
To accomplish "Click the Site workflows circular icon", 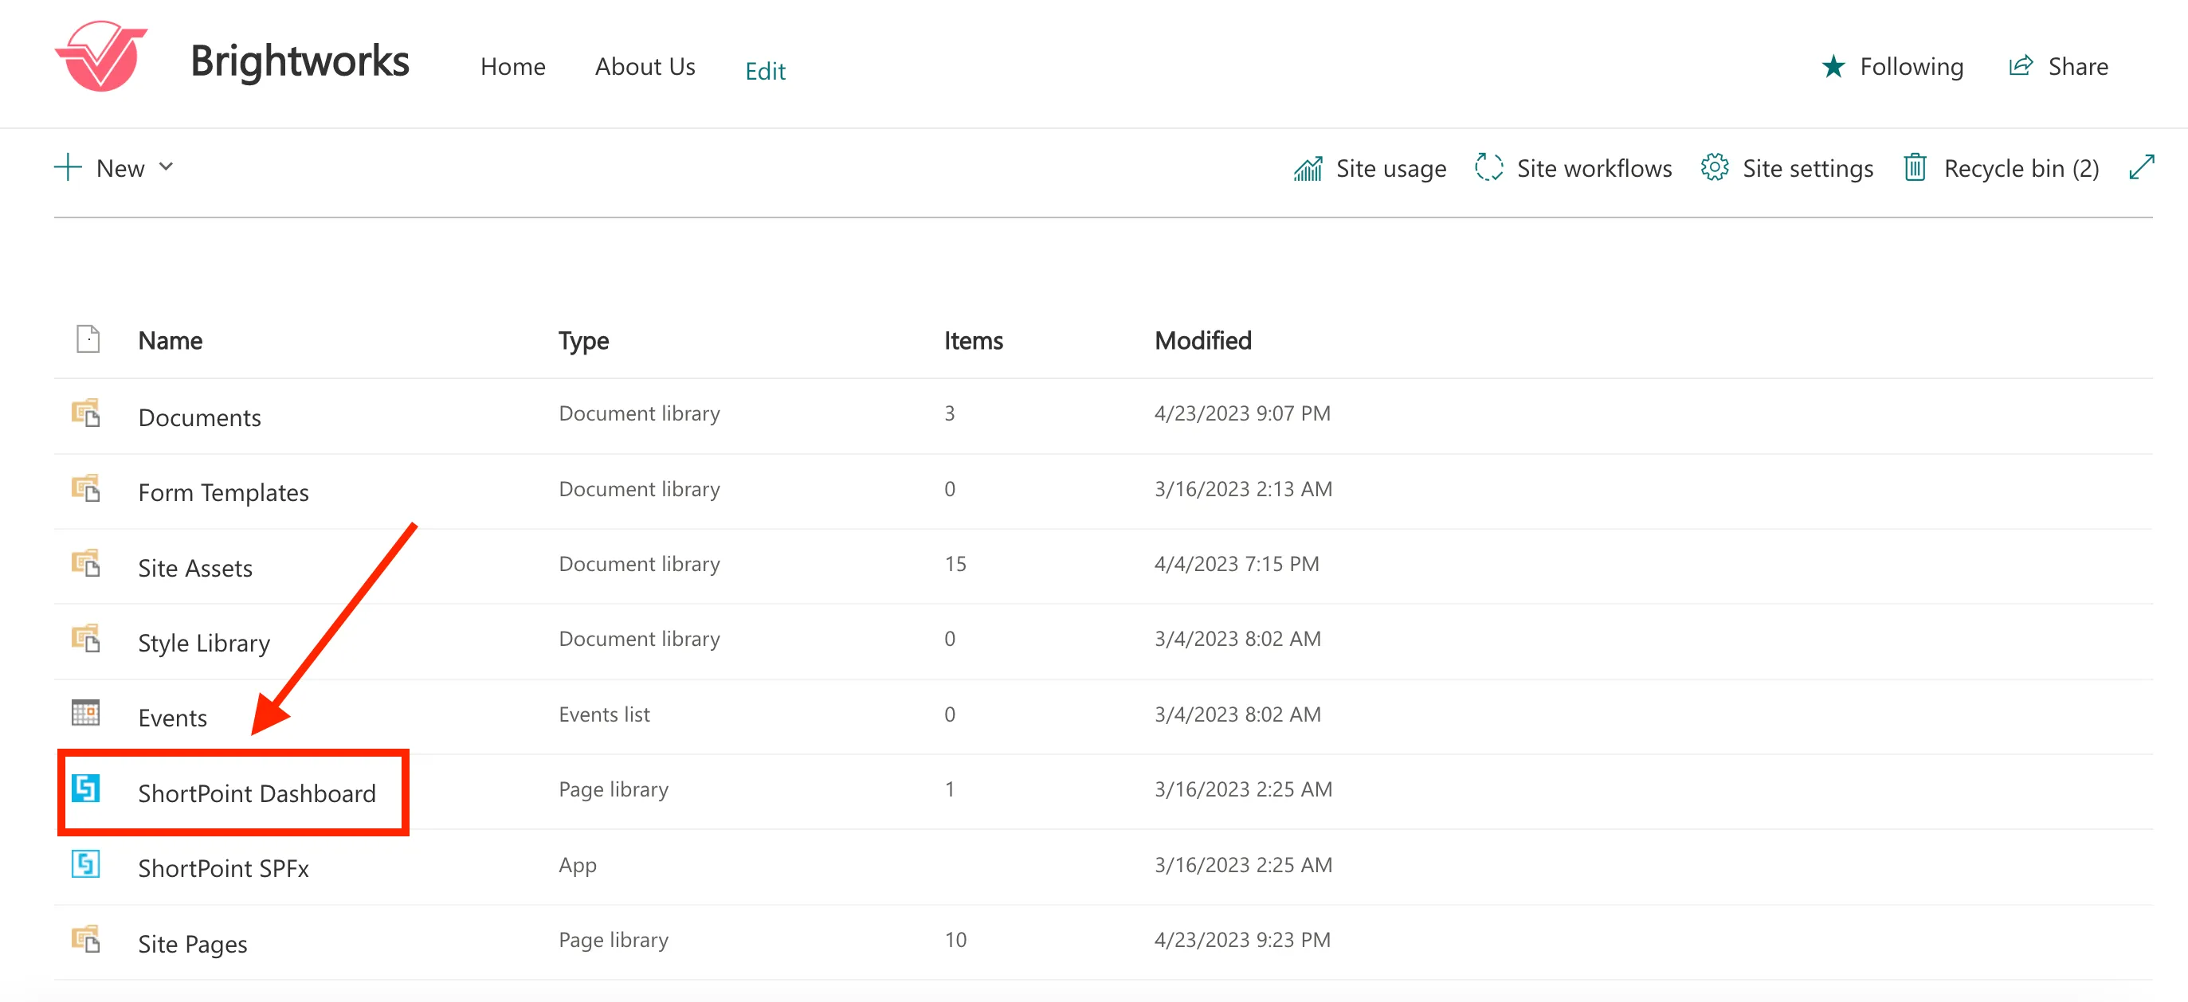I will tap(1489, 167).
